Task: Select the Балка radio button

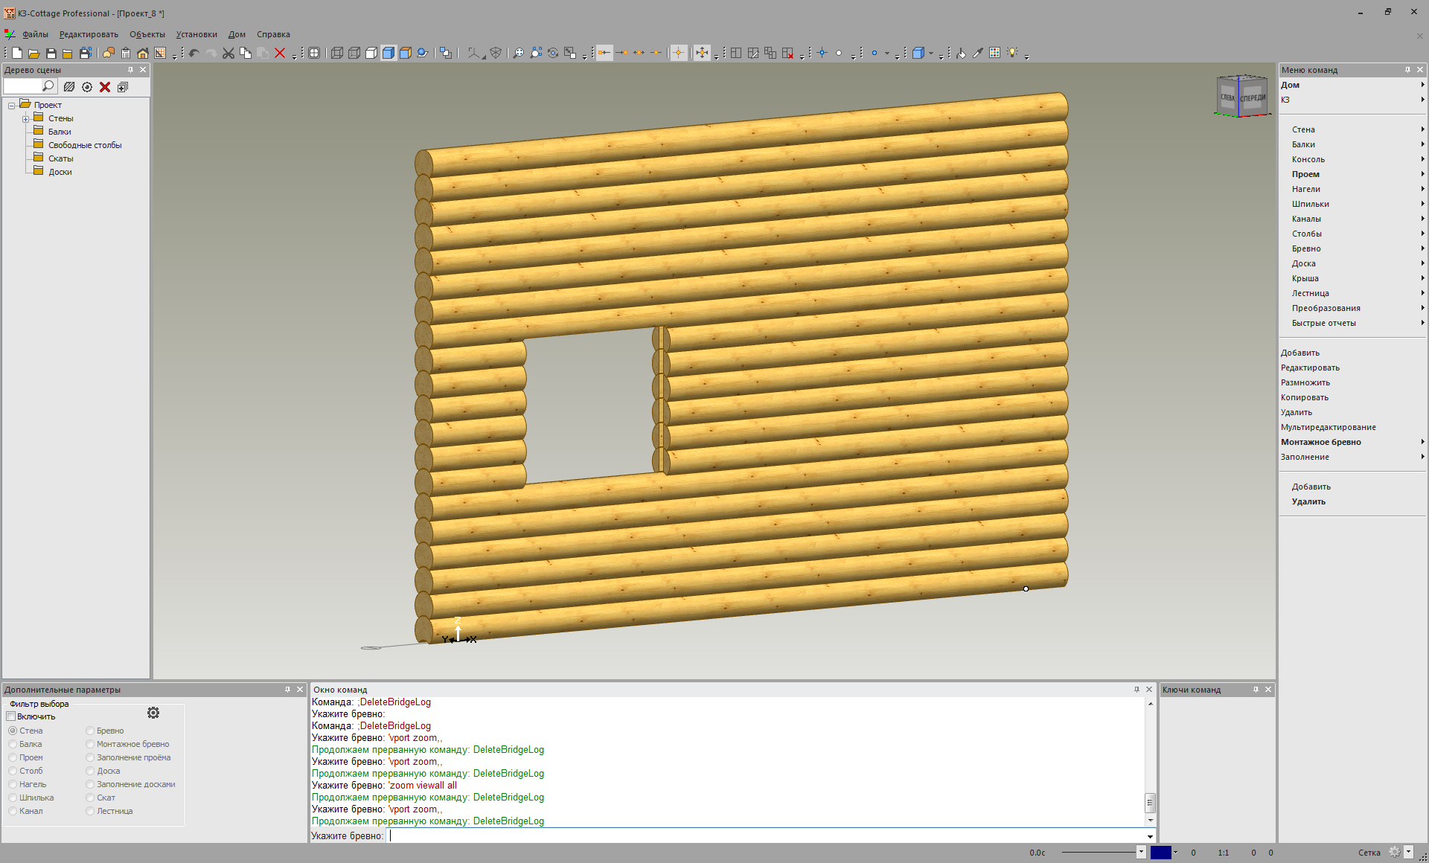Action: coord(13,744)
